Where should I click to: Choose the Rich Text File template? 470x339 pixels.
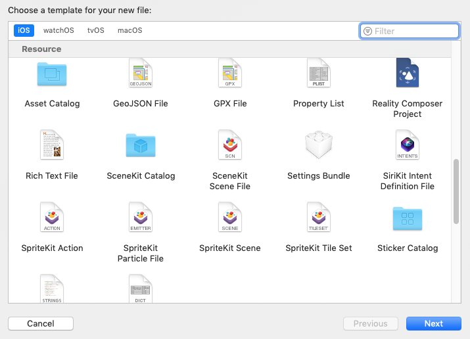(x=52, y=145)
